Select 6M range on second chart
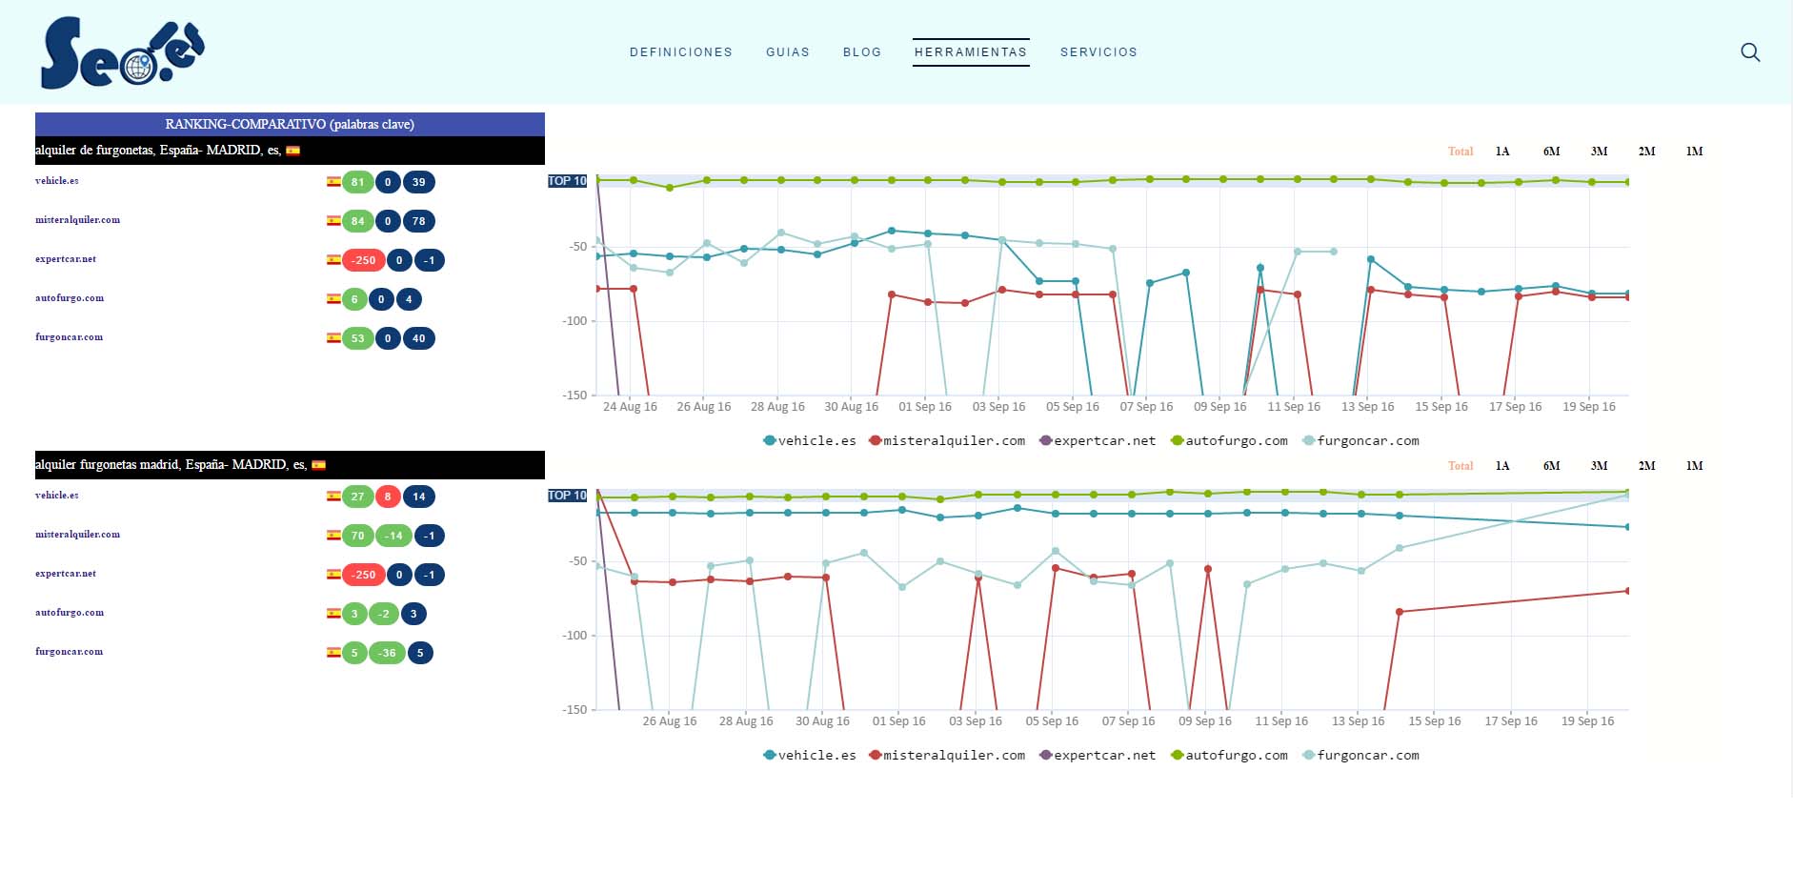1793x872 pixels. 1552,466
